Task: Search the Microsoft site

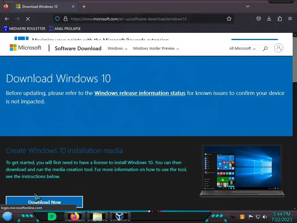Action: tap(265, 48)
